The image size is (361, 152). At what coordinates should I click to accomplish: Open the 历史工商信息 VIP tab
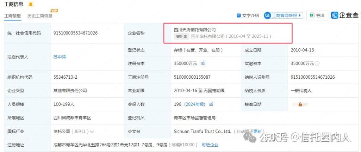(x=40, y=16)
